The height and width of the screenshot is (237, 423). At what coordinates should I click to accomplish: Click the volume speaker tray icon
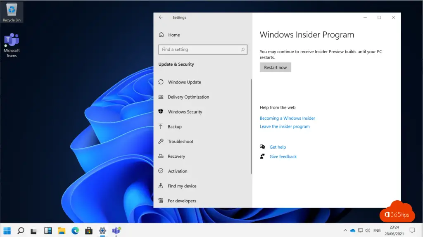[x=368, y=230]
